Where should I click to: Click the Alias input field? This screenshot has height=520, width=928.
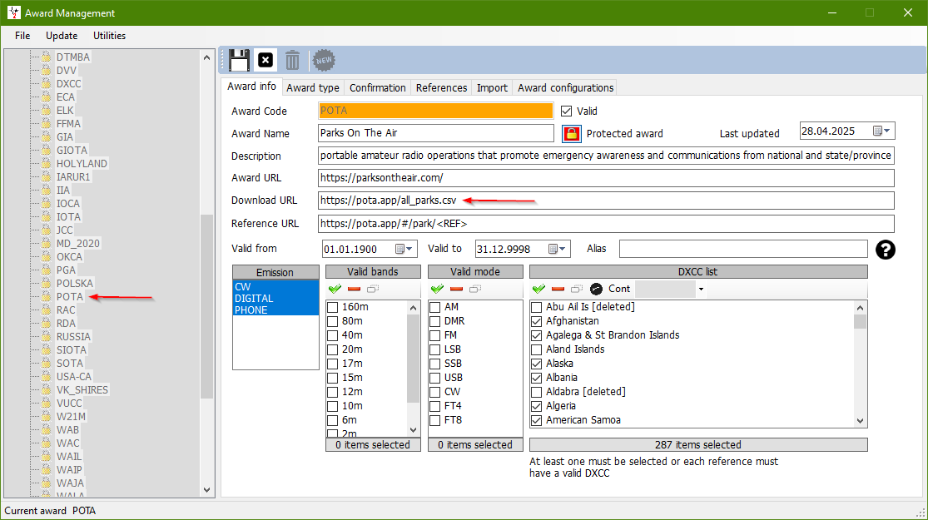click(743, 249)
